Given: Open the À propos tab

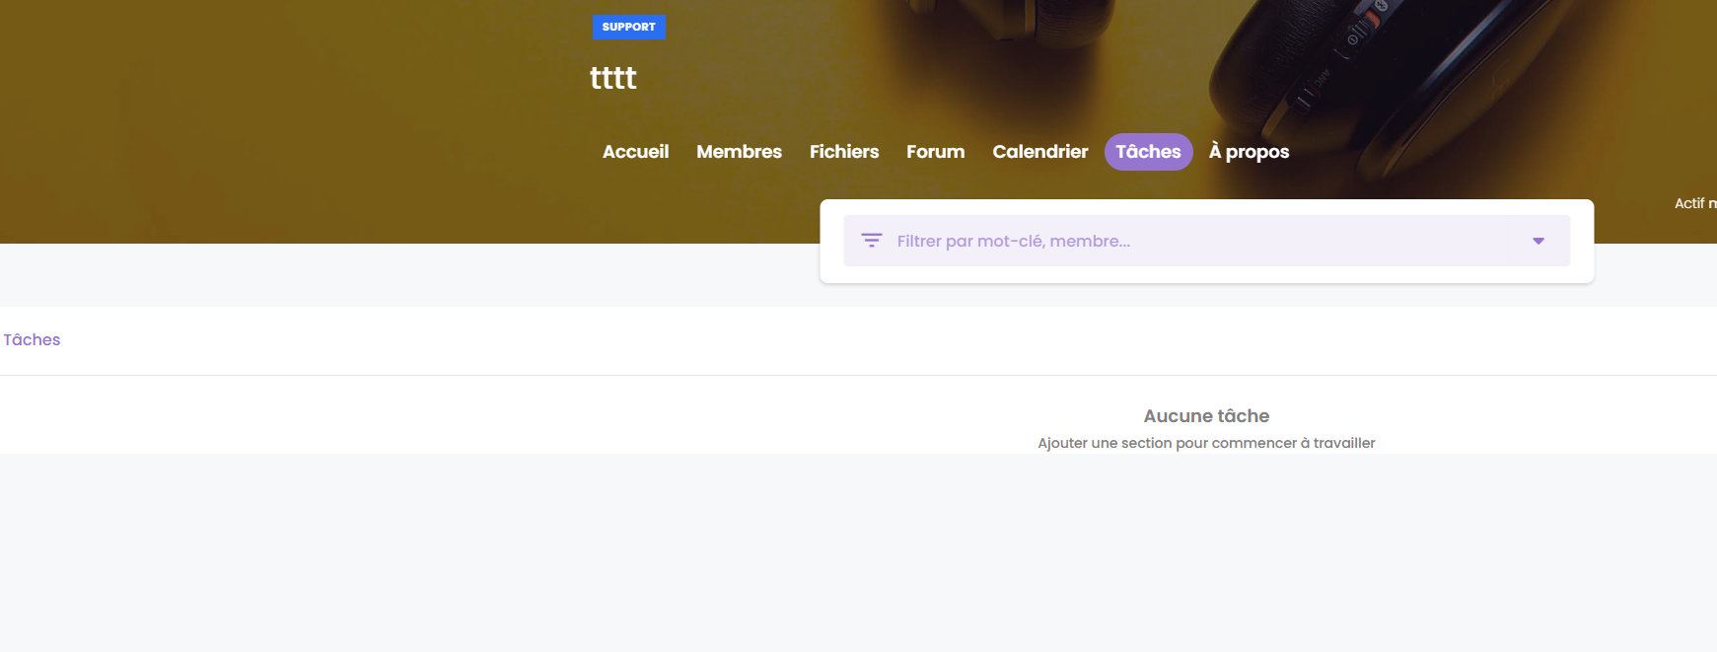Looking at the screenshot, I should 1249,152.
